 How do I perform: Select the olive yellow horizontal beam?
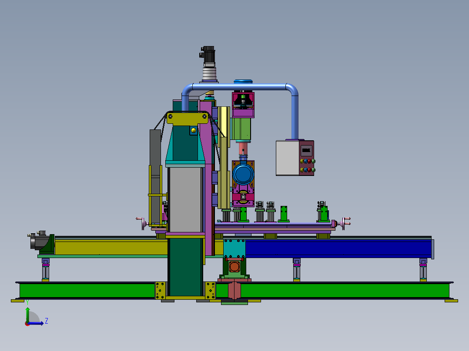coord(111,247)
